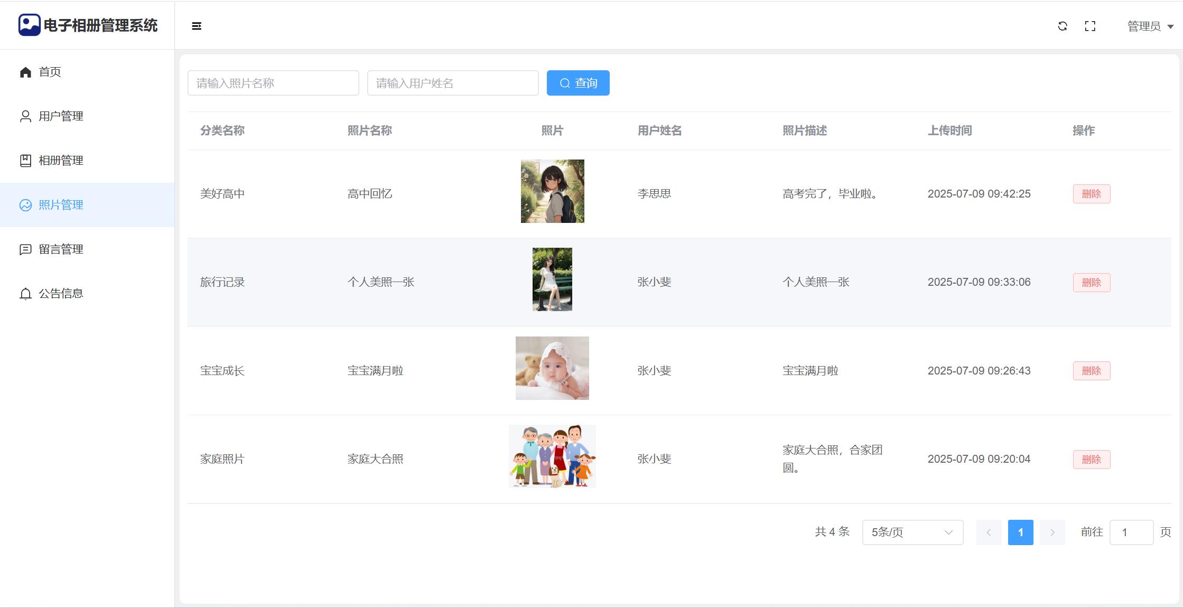The height and width of the screenshot is (608, 1183).
Task: Expand the 5条/页 page size selector
Action: pos(912,532)
